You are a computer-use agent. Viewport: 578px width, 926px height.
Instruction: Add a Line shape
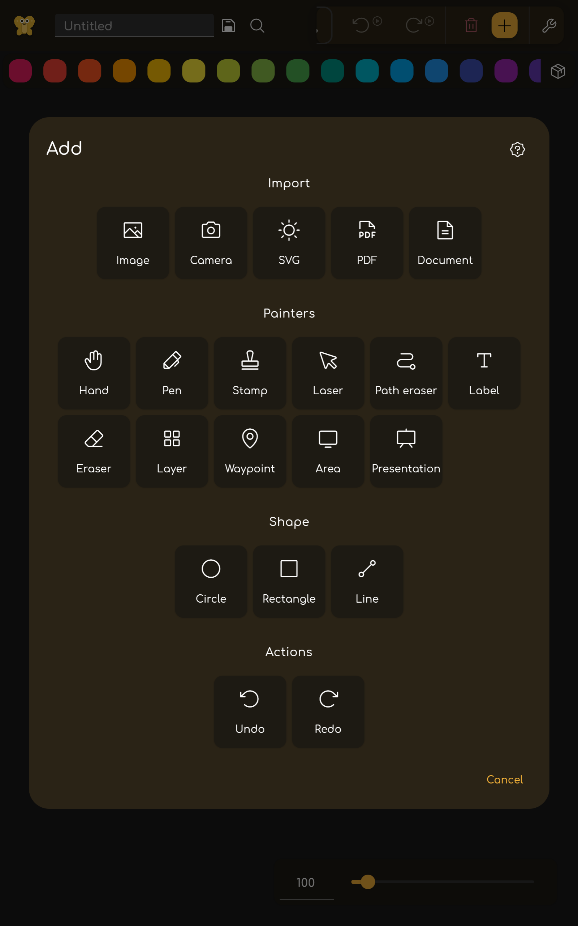tap(367, 581)
